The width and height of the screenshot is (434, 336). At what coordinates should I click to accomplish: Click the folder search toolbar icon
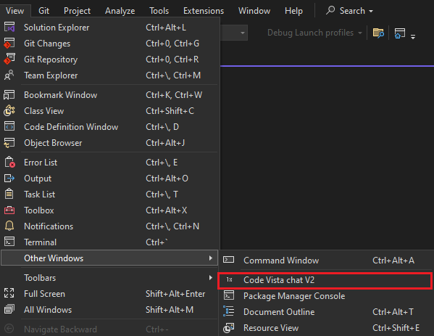378,33
